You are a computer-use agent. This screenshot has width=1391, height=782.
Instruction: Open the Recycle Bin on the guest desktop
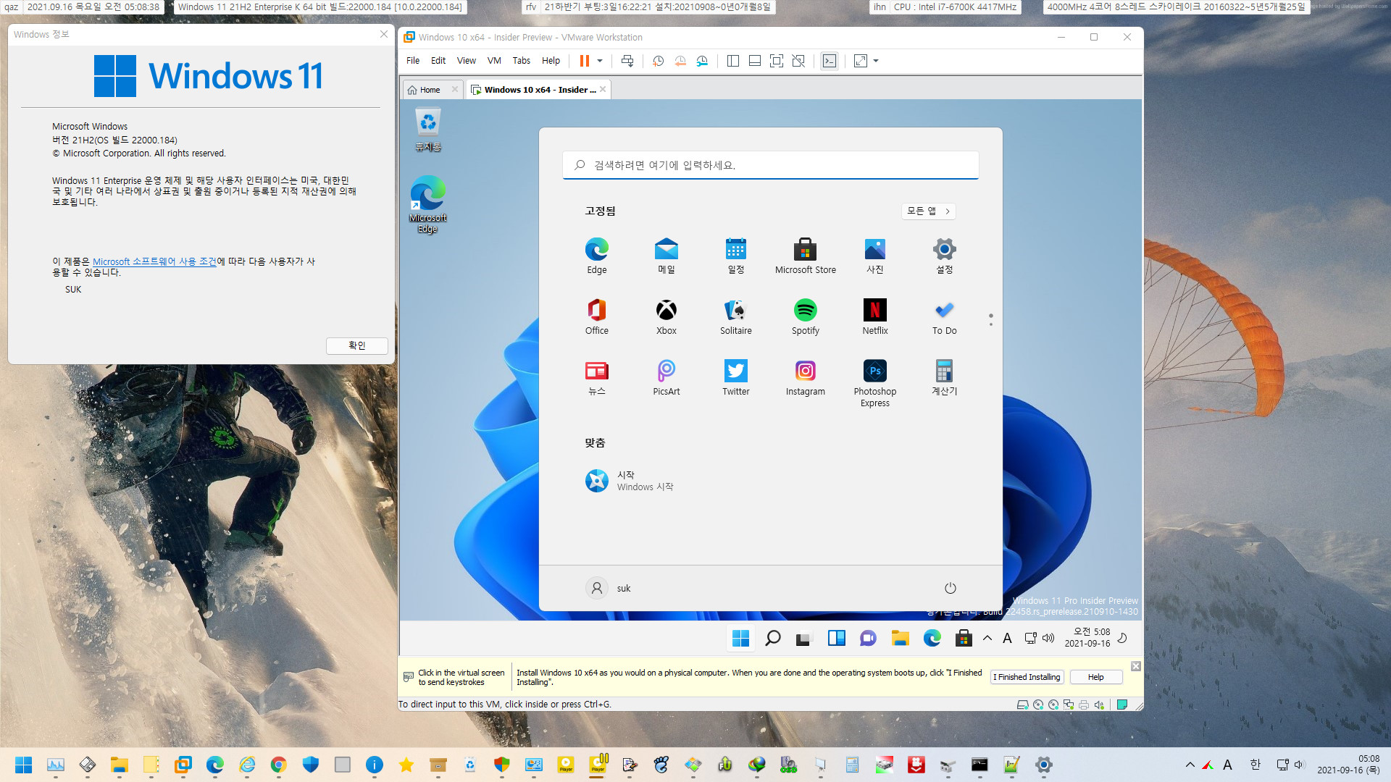tap(428, 130)
